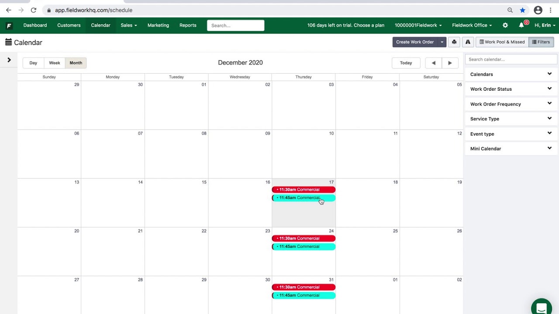
Task: Open the 11:45am Commercial event on the 17th
Action: [x=304, y=198]
